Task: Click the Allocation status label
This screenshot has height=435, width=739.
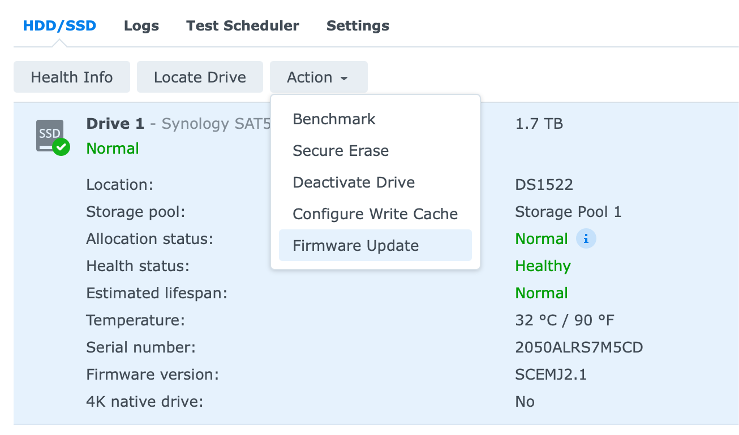Action: click(149, 239)
